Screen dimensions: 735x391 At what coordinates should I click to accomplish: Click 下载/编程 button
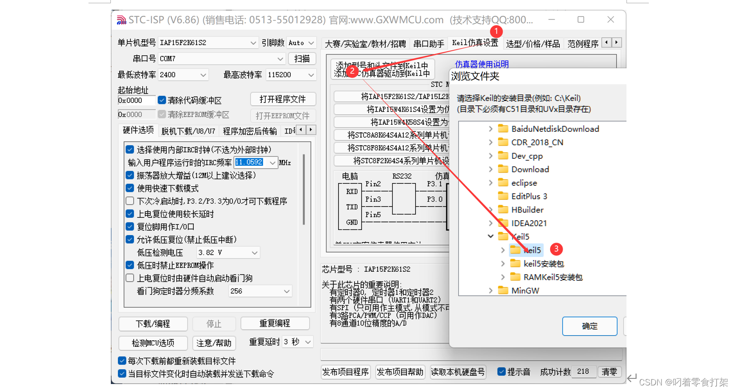(153, 324)
